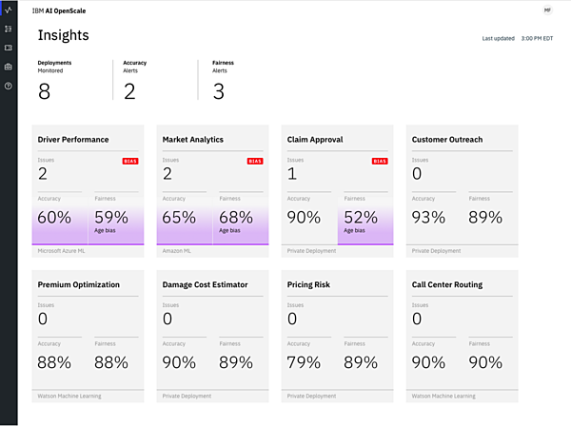Image resolution: width=571 pixels, height=426 pixels.
Task: Click the BIAS badge on Claim Approval
Action: tap(380, 162)
